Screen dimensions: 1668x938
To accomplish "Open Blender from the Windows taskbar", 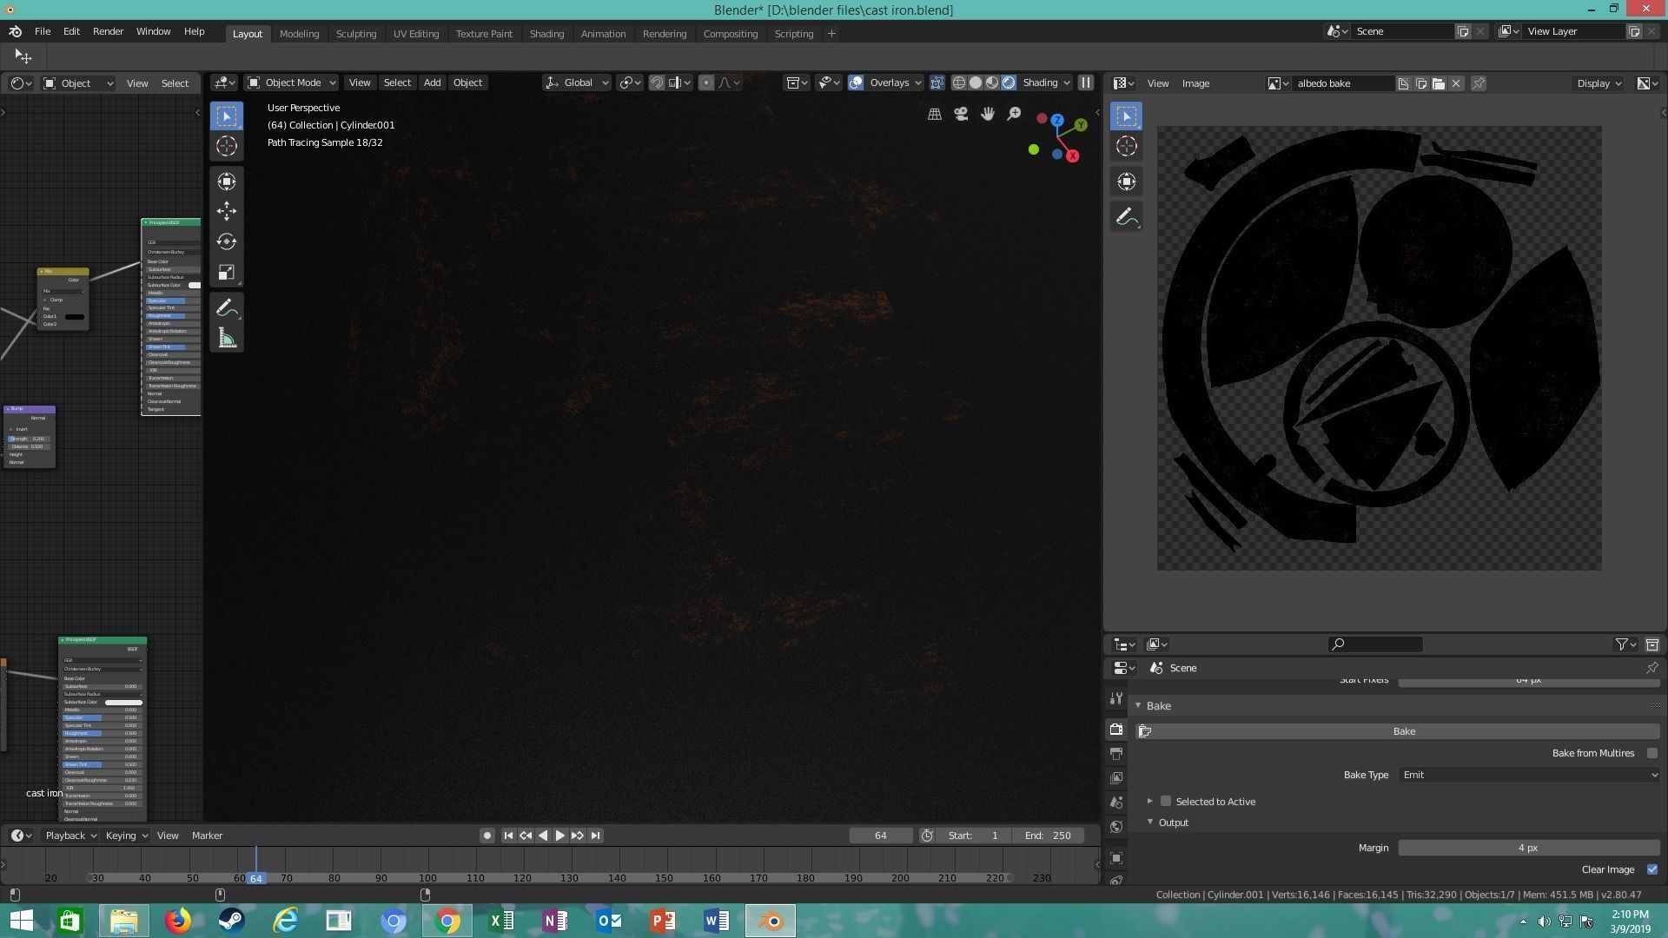I will pos(771,921).
